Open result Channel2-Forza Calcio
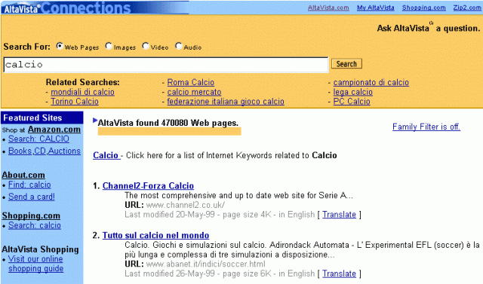Image resolution: width=483 pixels, height=284 pixels. (x=148, y=185)
